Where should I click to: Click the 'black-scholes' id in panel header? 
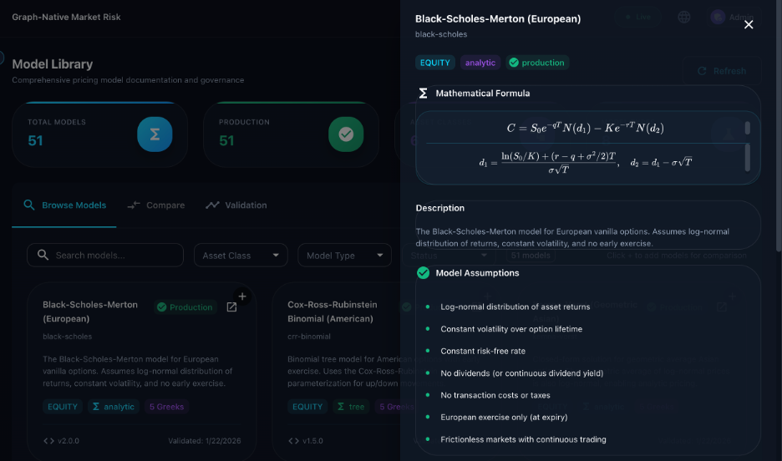(x=441, y=34)
